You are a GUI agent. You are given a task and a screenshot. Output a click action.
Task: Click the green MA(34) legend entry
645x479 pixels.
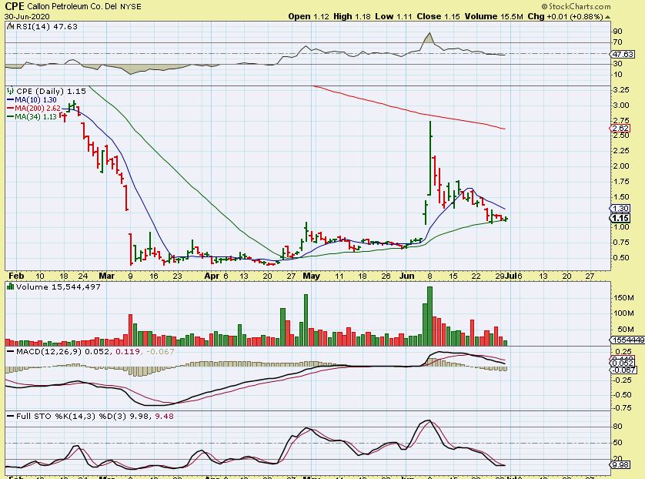tap(32, 117)
